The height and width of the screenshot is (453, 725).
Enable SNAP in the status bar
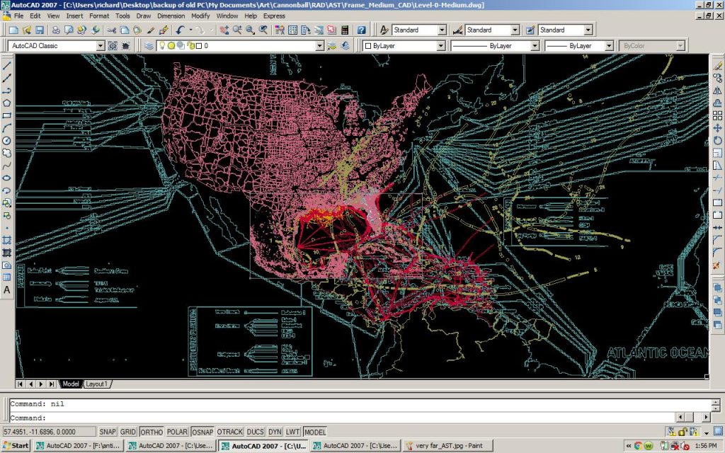(108, 432)
